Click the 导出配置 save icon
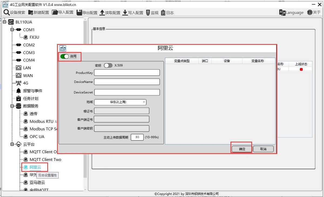The width and height of the screenshot is (324, 197). [79, 12]
